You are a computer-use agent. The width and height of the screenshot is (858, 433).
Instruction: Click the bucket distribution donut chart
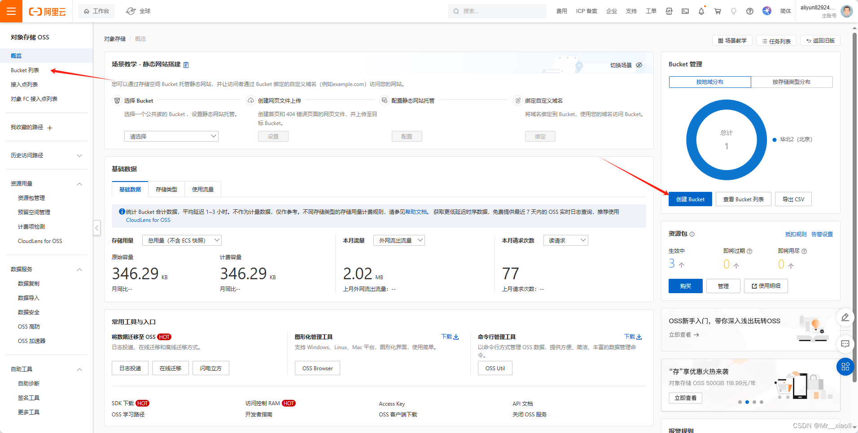pyautogui.click(x=727, y=140)
